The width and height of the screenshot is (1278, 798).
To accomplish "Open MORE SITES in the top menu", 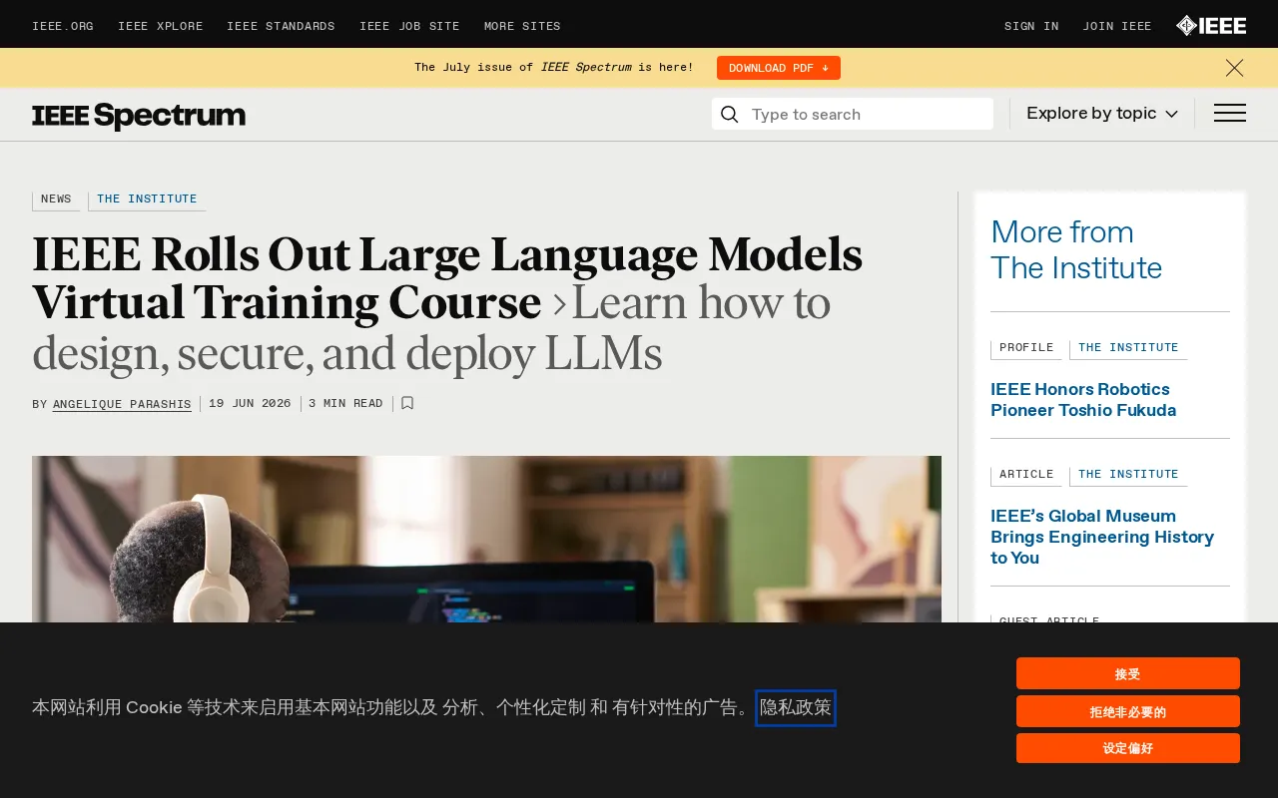I will (522, 27).
